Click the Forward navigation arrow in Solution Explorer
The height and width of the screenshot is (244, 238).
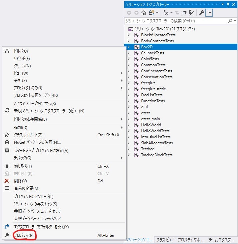point(136,13)
